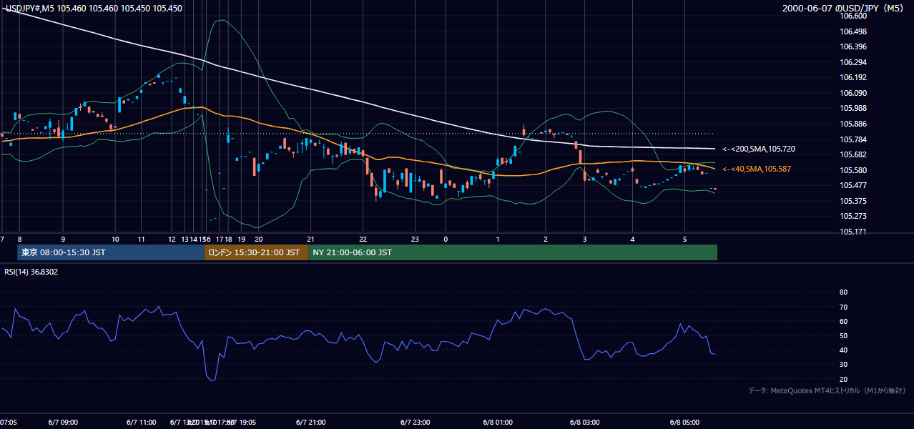Click the RSI 50 level label

coord(843,335)
